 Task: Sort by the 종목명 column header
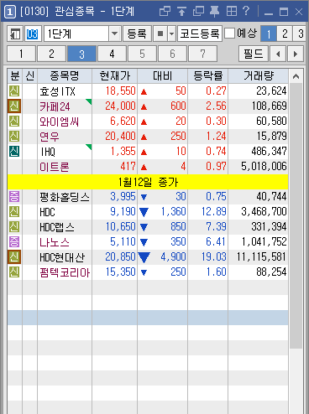coord(65,76)
